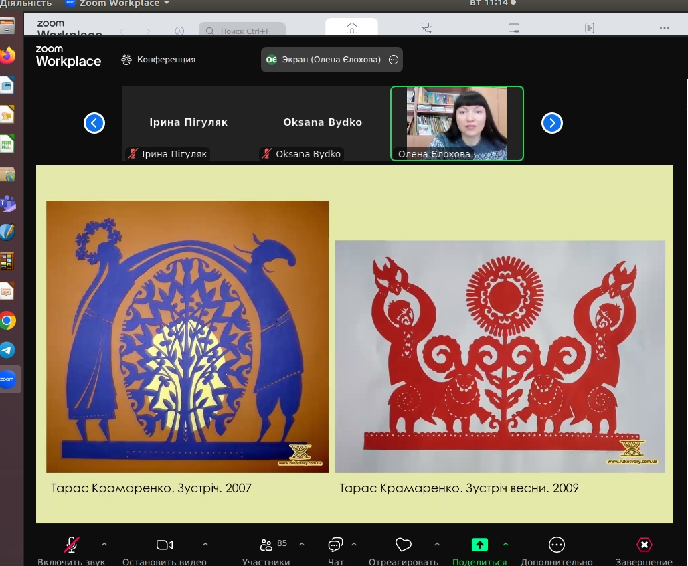Image resolution: width=688 pixels, height=566 pixels.
Task: Open the Чат chat panel
Action: coord(336,550)
